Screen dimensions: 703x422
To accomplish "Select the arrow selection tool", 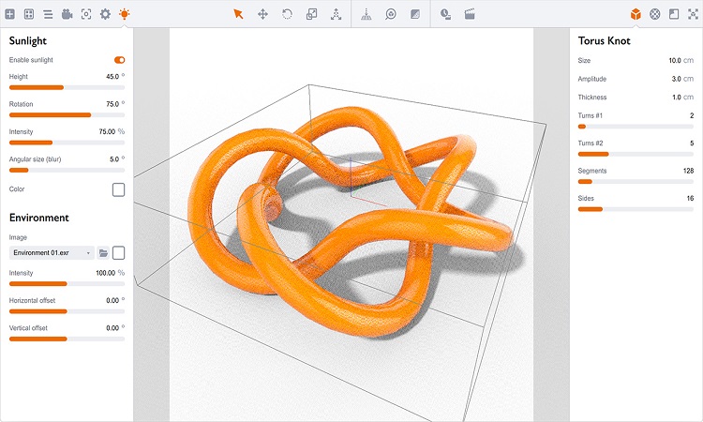I will (x=238, y=14).
